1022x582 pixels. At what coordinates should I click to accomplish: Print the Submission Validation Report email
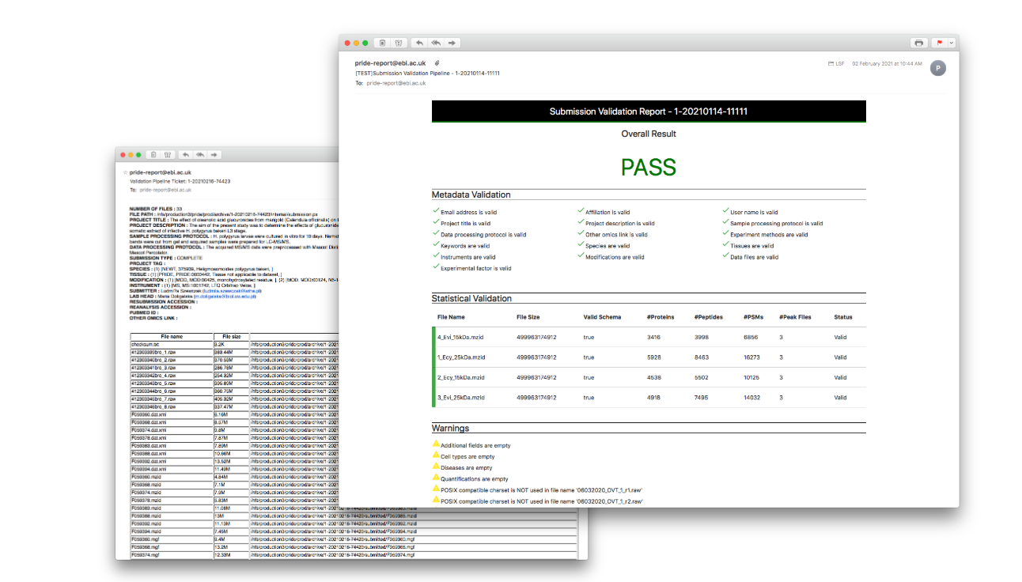918,43
